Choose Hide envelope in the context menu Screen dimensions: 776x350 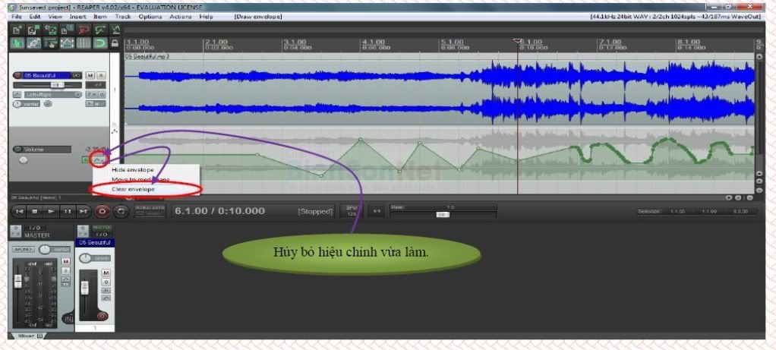133,169
